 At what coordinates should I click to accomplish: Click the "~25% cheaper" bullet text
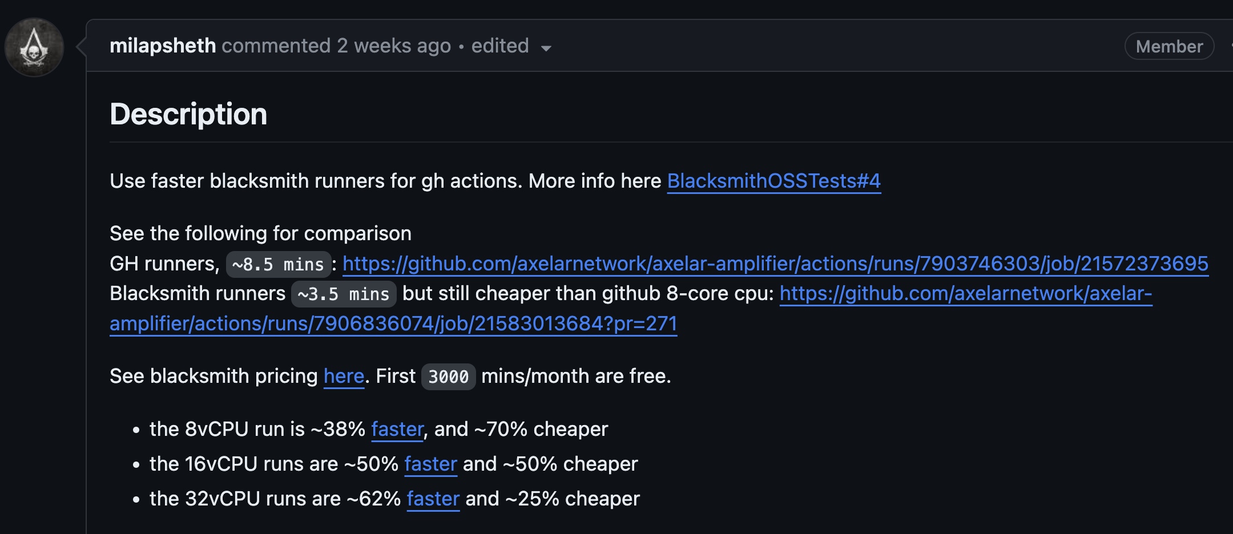pos(573,499)
